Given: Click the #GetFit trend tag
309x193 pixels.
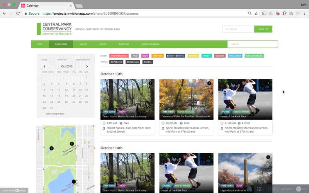Looking at the screenshot, I should [x=148, y=62].
